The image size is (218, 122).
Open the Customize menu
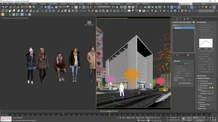pos(72,4)
